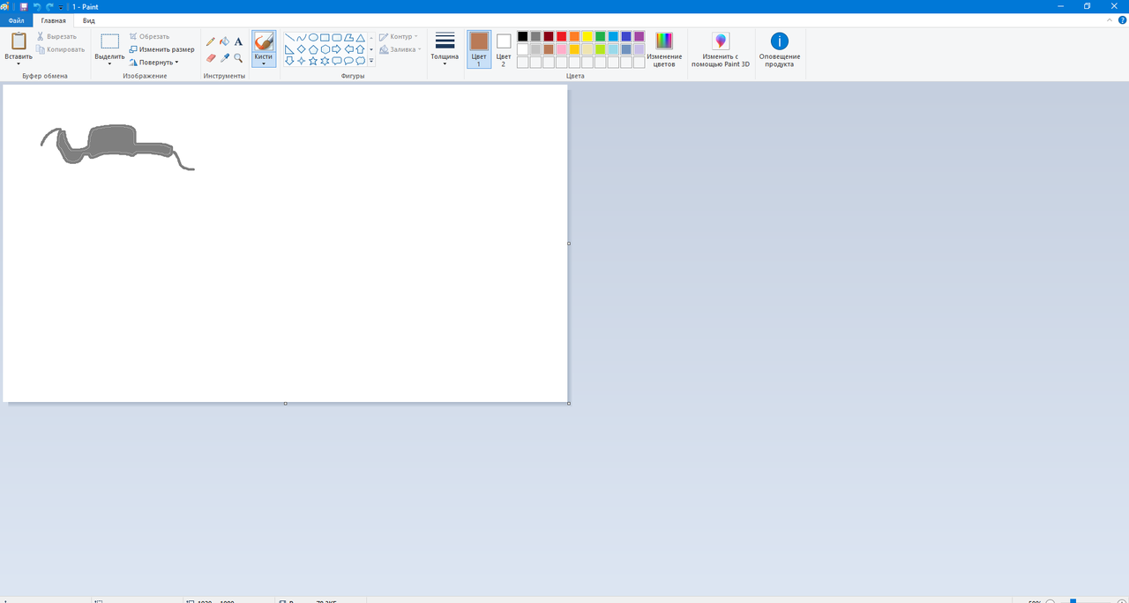
Task: Open the Файл menu
Action: [x=16, y=19]
